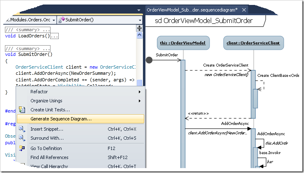Viewport: 304px width, 173px height.
Task: Click the found-message start circle in the diagram
Action: click(150, 60)
